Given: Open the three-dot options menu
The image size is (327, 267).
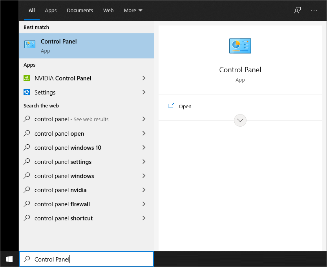Looking at the screenshot, I should coord(314,10).
